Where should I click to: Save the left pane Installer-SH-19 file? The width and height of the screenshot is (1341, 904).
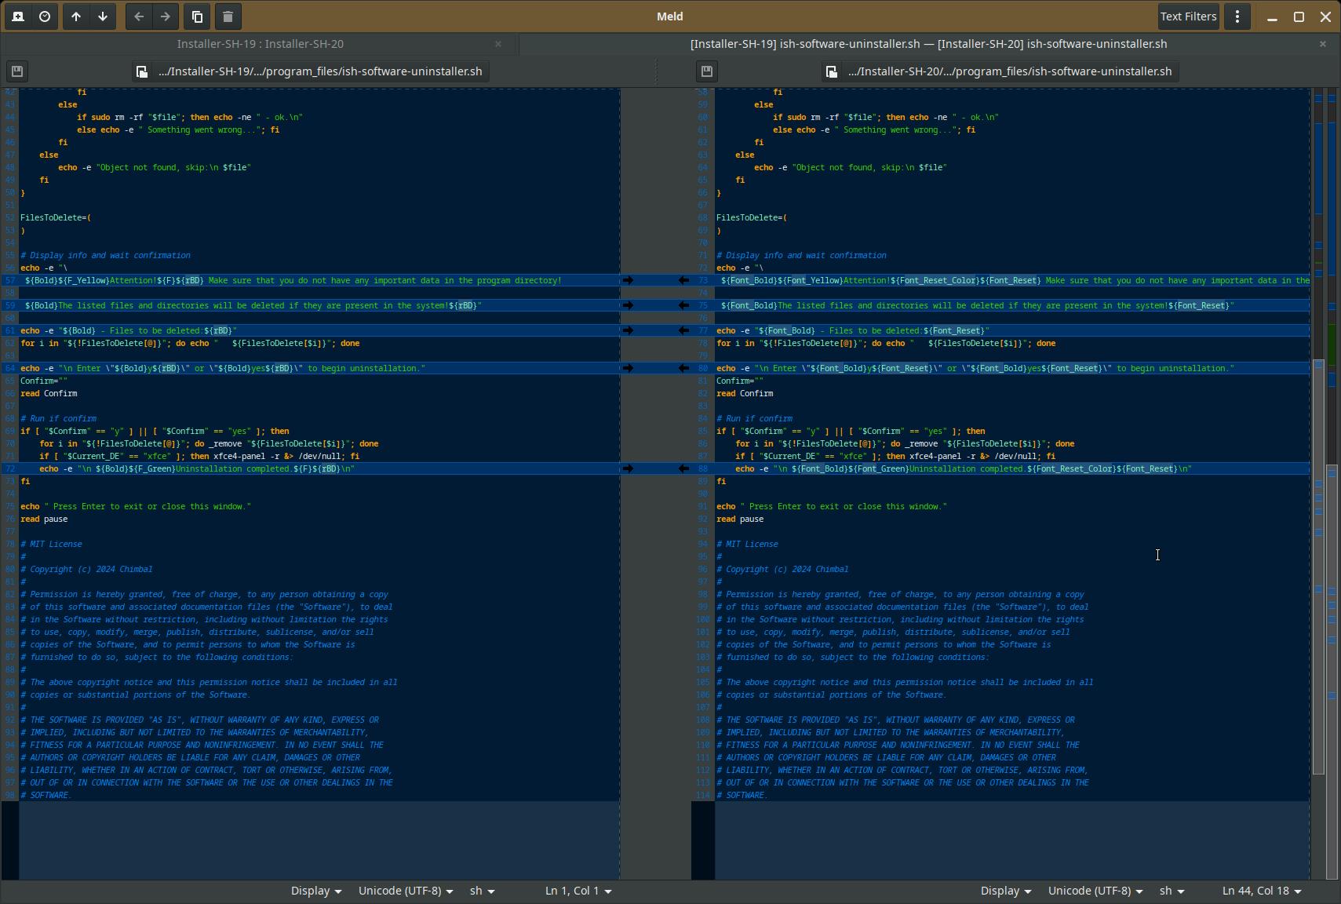[16, 71]
